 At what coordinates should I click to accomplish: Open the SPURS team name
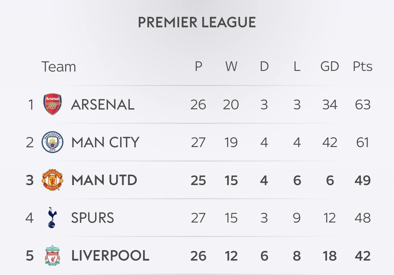[93, 218]
